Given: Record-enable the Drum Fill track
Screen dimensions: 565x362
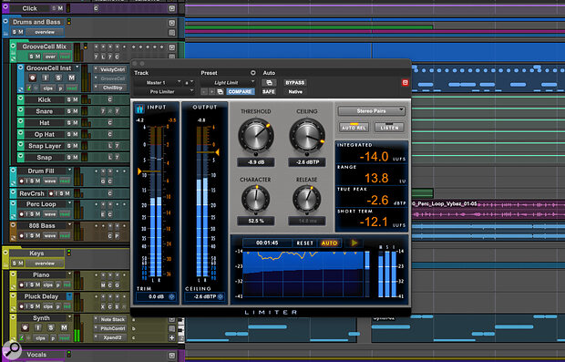Looking at the screenshot, I should click(x=22, y=181).
